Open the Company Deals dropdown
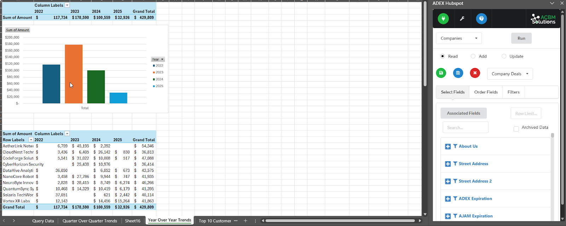 click(509, 74)
